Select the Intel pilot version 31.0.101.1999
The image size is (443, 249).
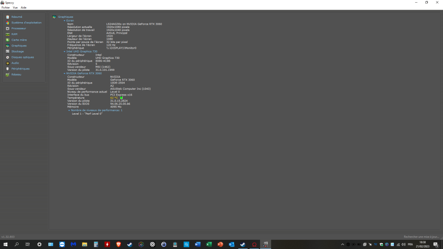[x=105, y=70]
